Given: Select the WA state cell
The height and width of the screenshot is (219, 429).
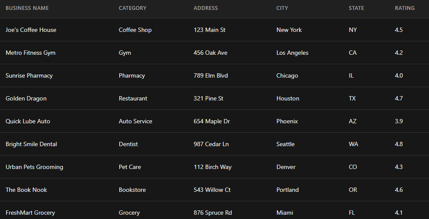Looking at the screenshot, I should [353, 144].
